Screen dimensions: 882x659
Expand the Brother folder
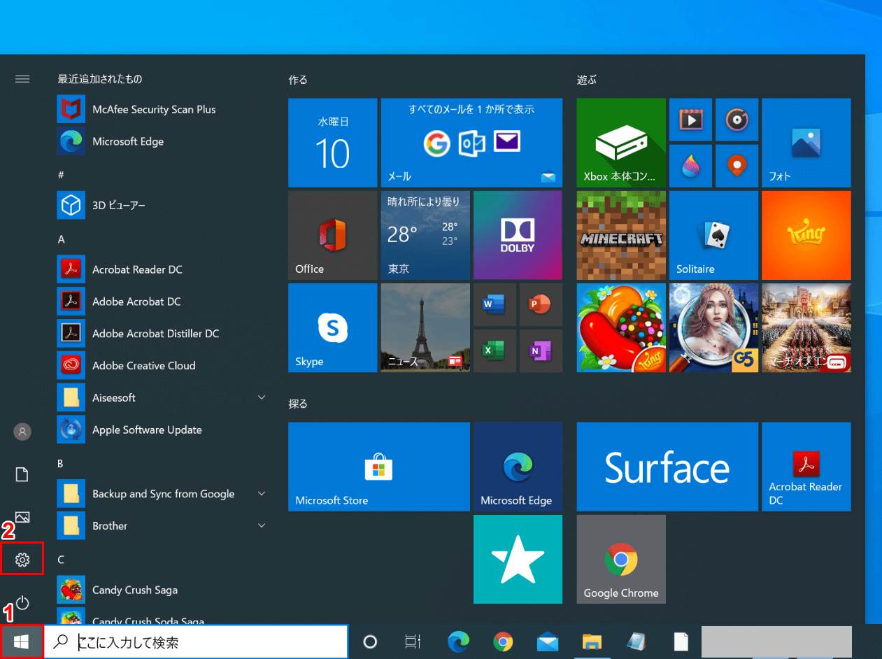pyautogui.click(x=164, y=526)
